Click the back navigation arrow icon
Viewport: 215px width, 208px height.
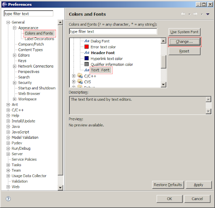pos(183,14)
